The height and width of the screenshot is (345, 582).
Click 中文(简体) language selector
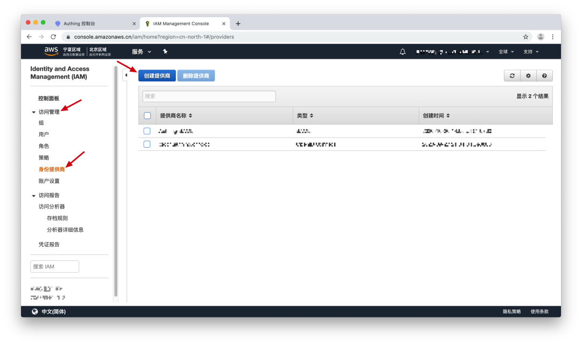(53, 312)
